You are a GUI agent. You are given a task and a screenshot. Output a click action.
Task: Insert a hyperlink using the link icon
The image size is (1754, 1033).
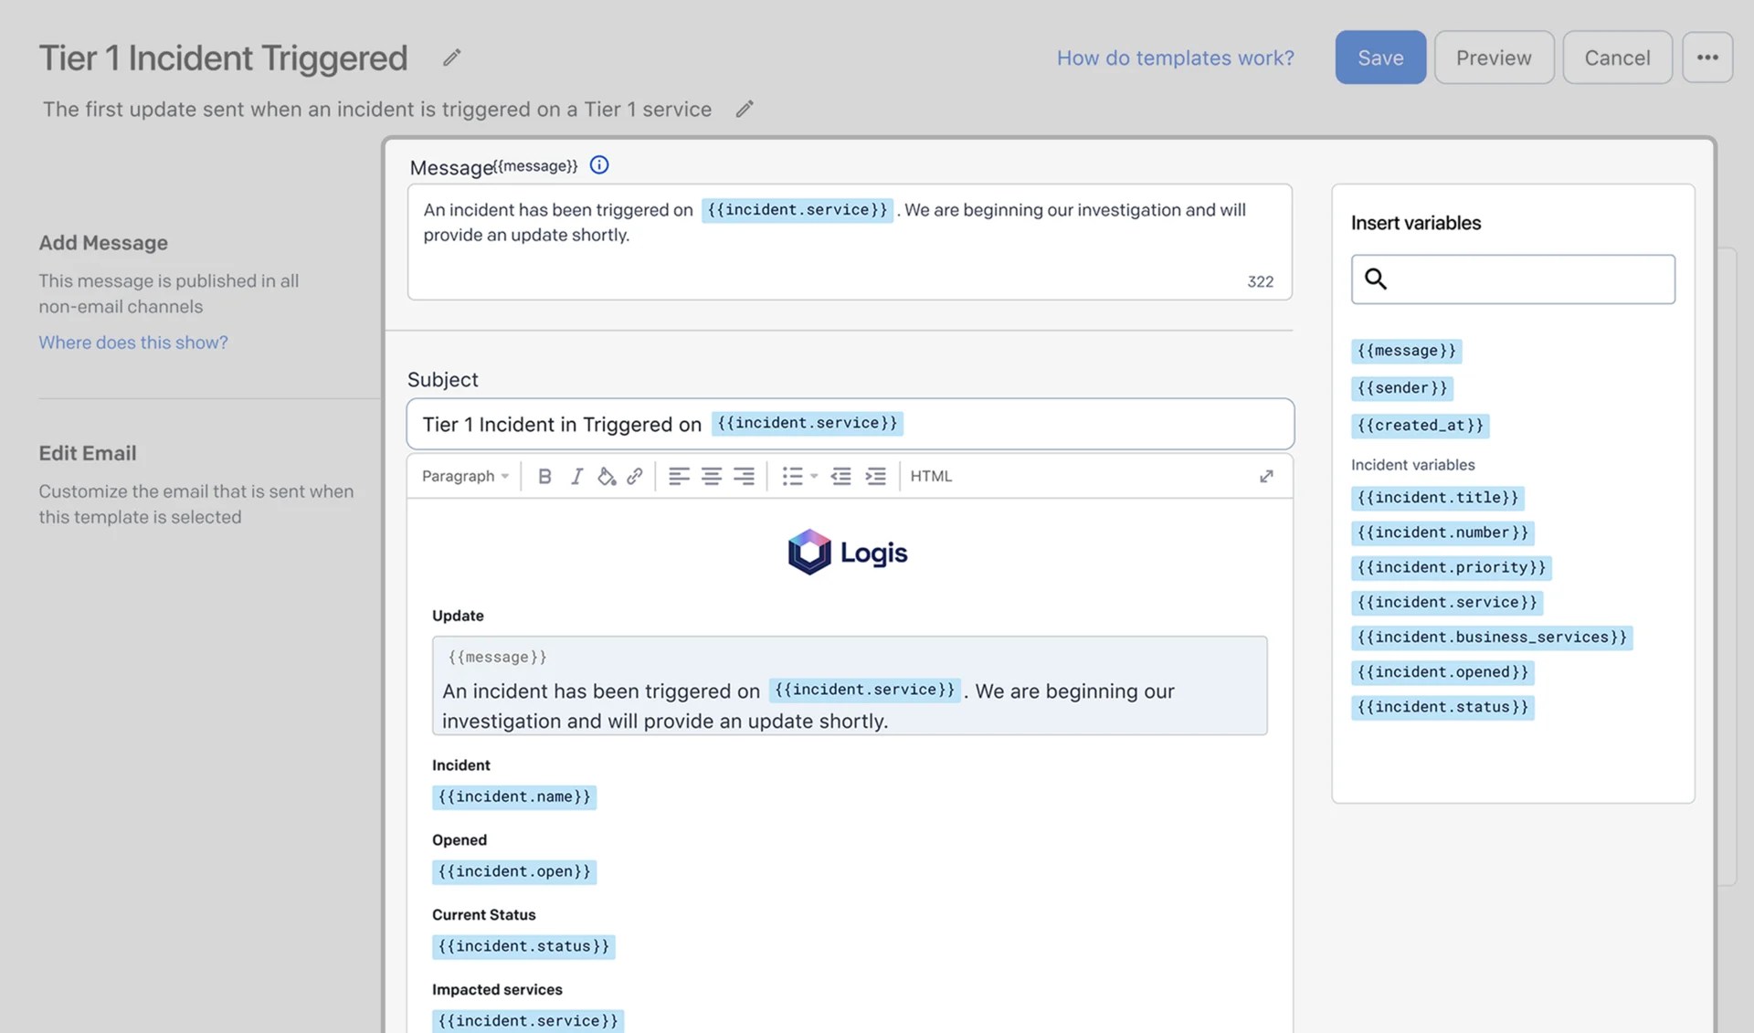click(636, 476)
